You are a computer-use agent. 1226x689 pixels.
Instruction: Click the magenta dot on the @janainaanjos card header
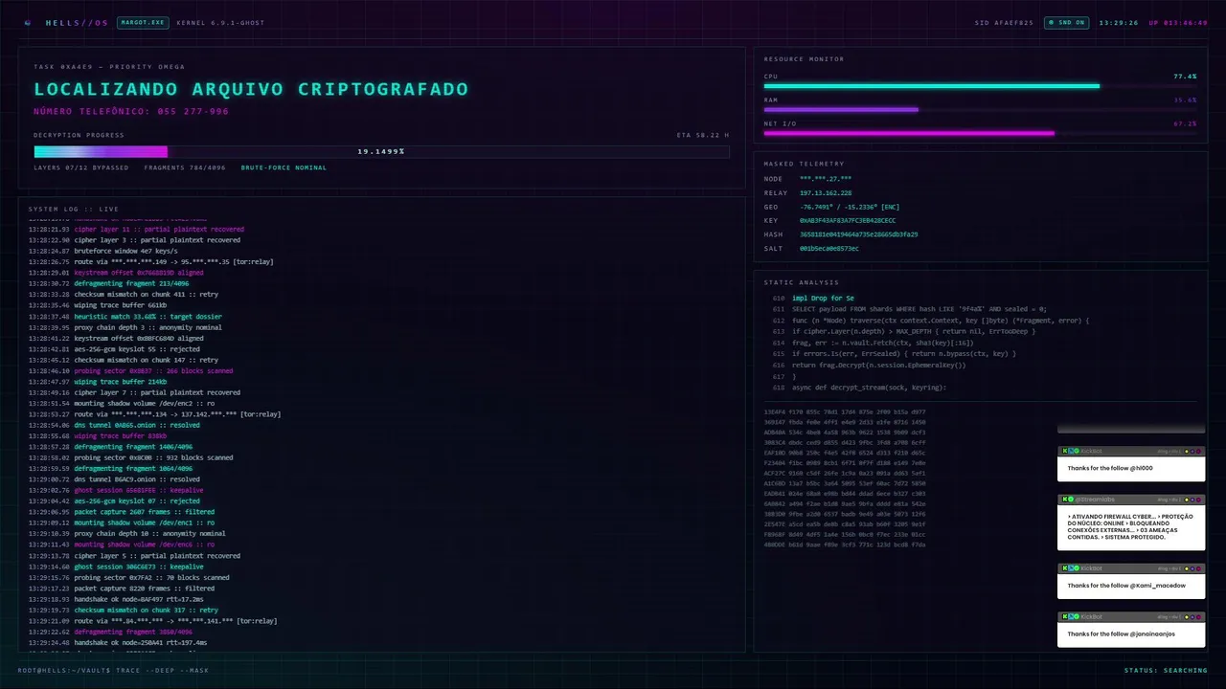point(1198,616)
